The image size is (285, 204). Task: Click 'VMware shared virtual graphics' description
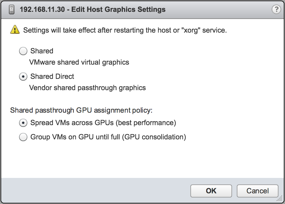[79, 62]
